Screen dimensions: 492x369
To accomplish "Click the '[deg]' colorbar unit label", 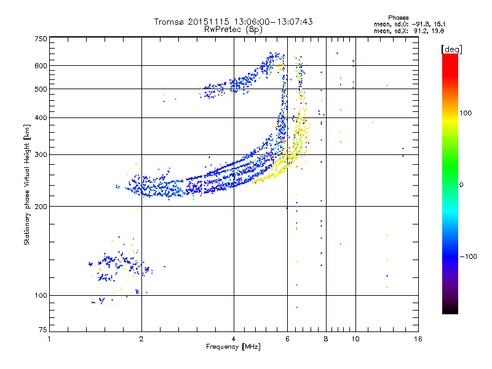I will [451, 49].
